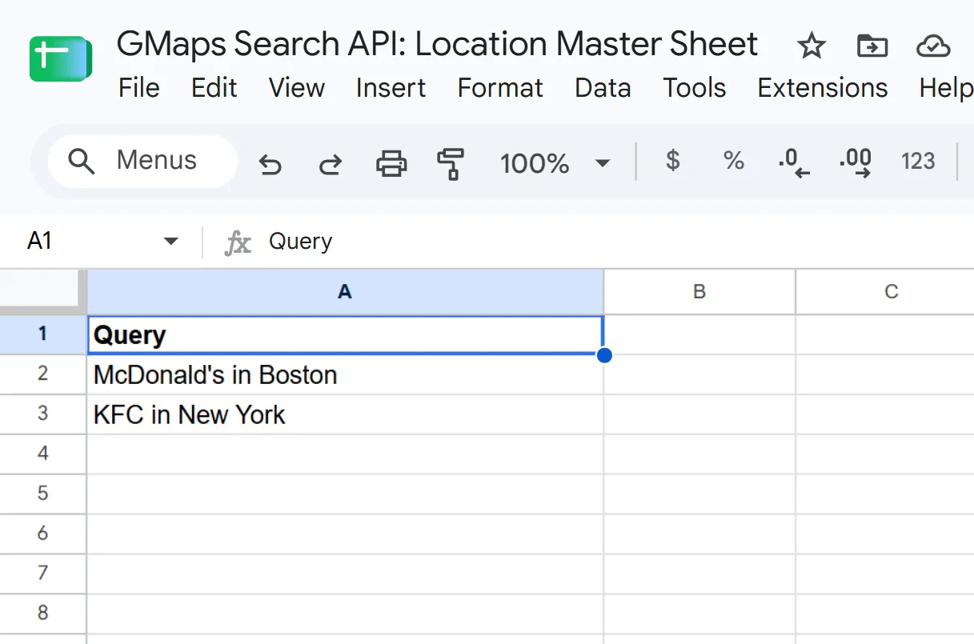Select row 2 header
Image resolution: width=974 pixels, height=644 pixels.
(42, 374)
